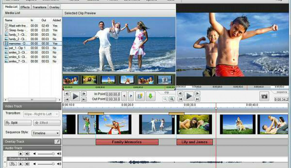Take a snapshot with the camera icon
The image size is (291, 168).
[264, 96]
